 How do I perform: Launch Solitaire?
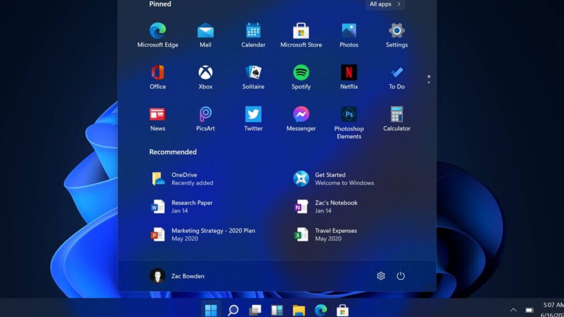pyautogui.click(x=253, y=74)
